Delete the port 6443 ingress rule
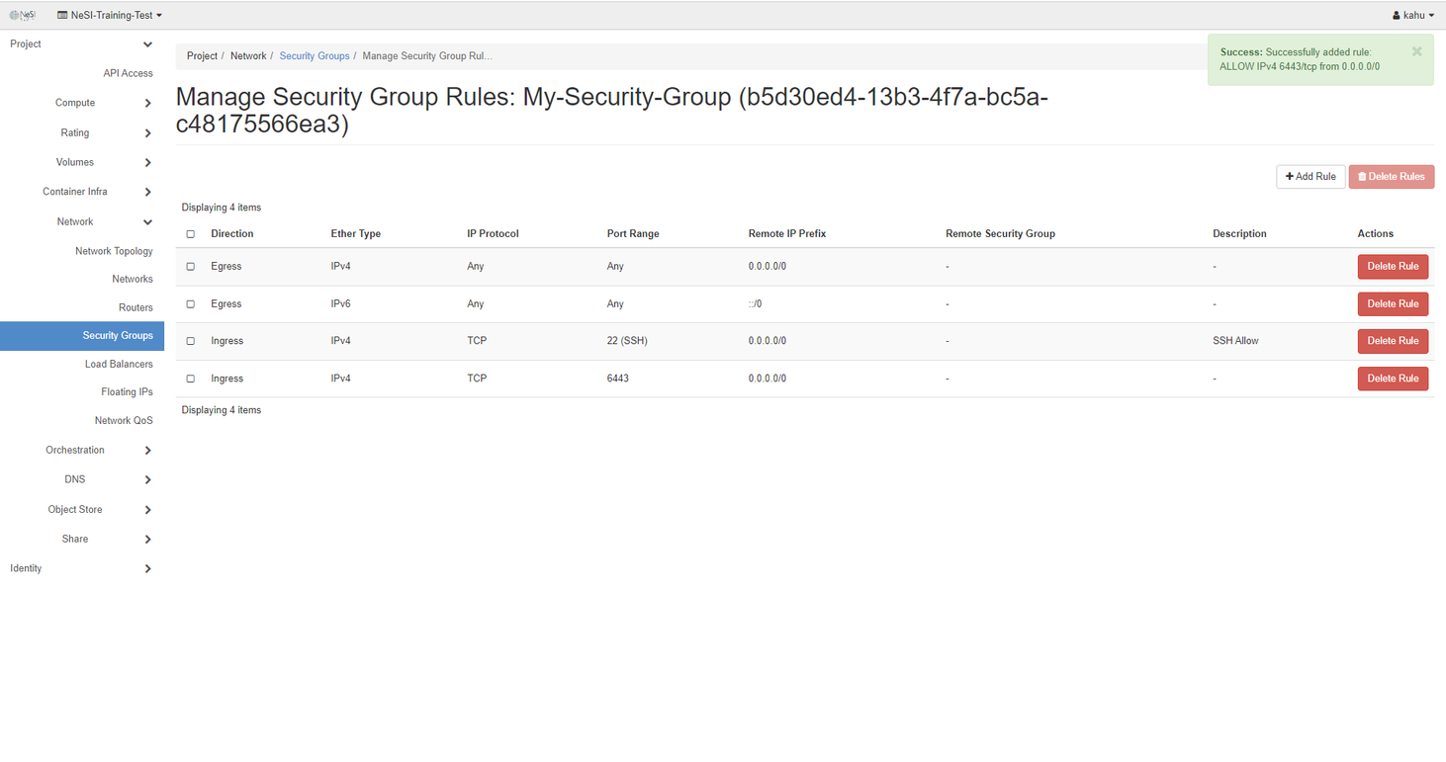 coord(1392,379)
